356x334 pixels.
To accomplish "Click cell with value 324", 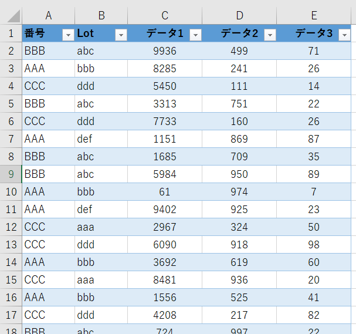I will tap(239, 227).
